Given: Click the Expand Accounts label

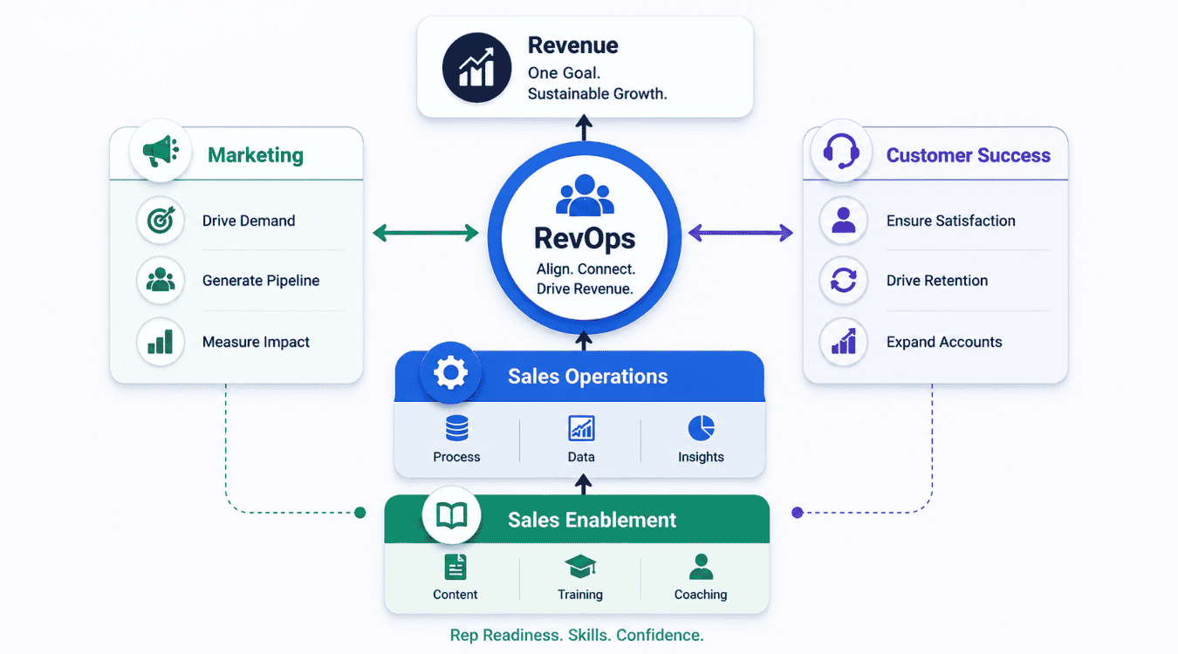Looking at the screenshot, I should tap(944, 342).
